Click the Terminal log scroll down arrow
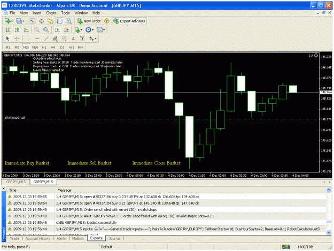 click(x=329, y=232)
